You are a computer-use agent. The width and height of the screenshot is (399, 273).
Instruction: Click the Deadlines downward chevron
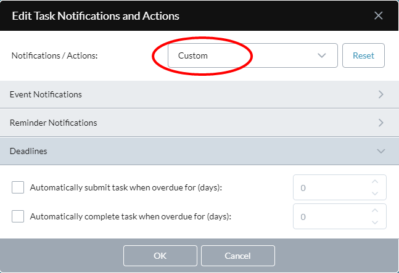tap(381, 151)
